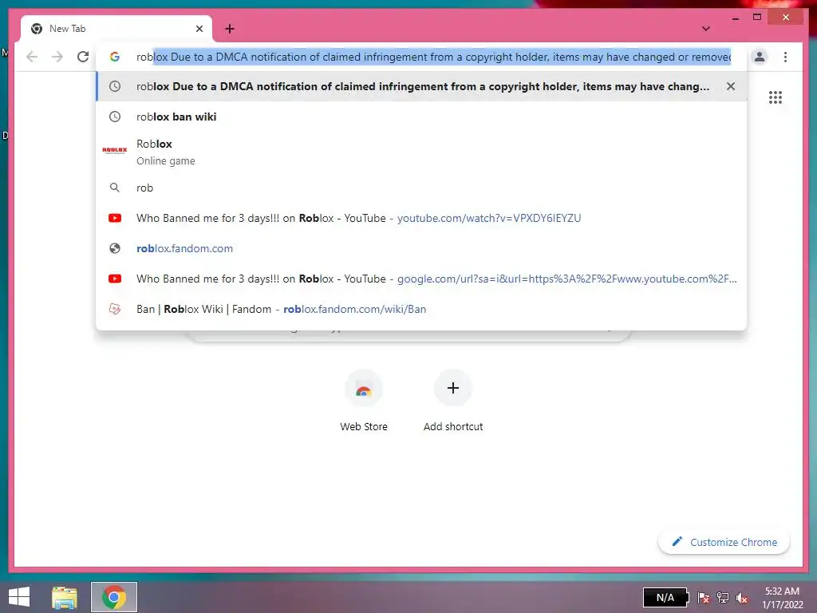Maximize the Chrome window
Viewport: 817px width, 613px height.
pyautogui.click(x=757, y=18)
